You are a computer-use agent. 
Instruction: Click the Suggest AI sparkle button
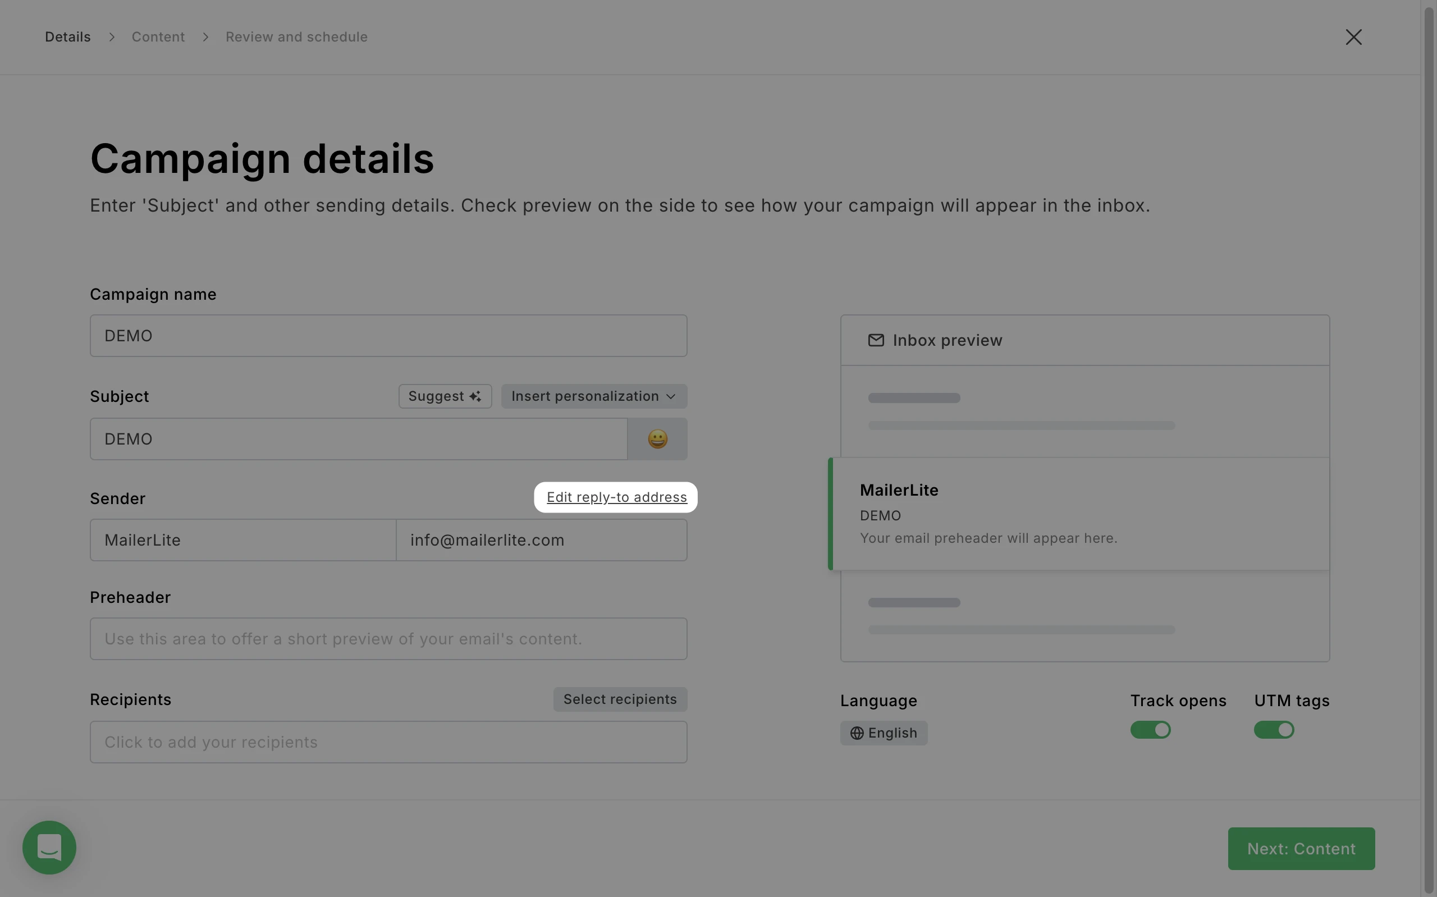(445, 396)
